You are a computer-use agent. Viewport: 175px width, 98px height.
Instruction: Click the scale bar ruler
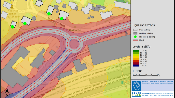click(146, 76)
